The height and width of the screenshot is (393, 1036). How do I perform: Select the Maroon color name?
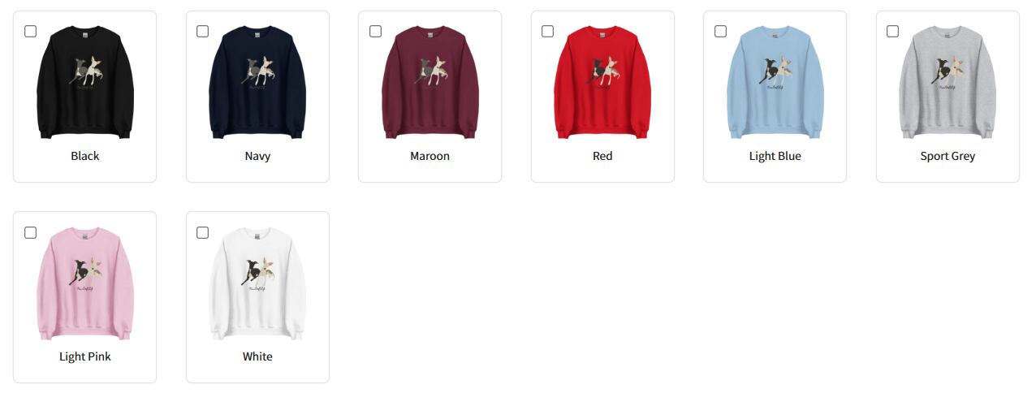pyautogui.click(x=430, y=156)
